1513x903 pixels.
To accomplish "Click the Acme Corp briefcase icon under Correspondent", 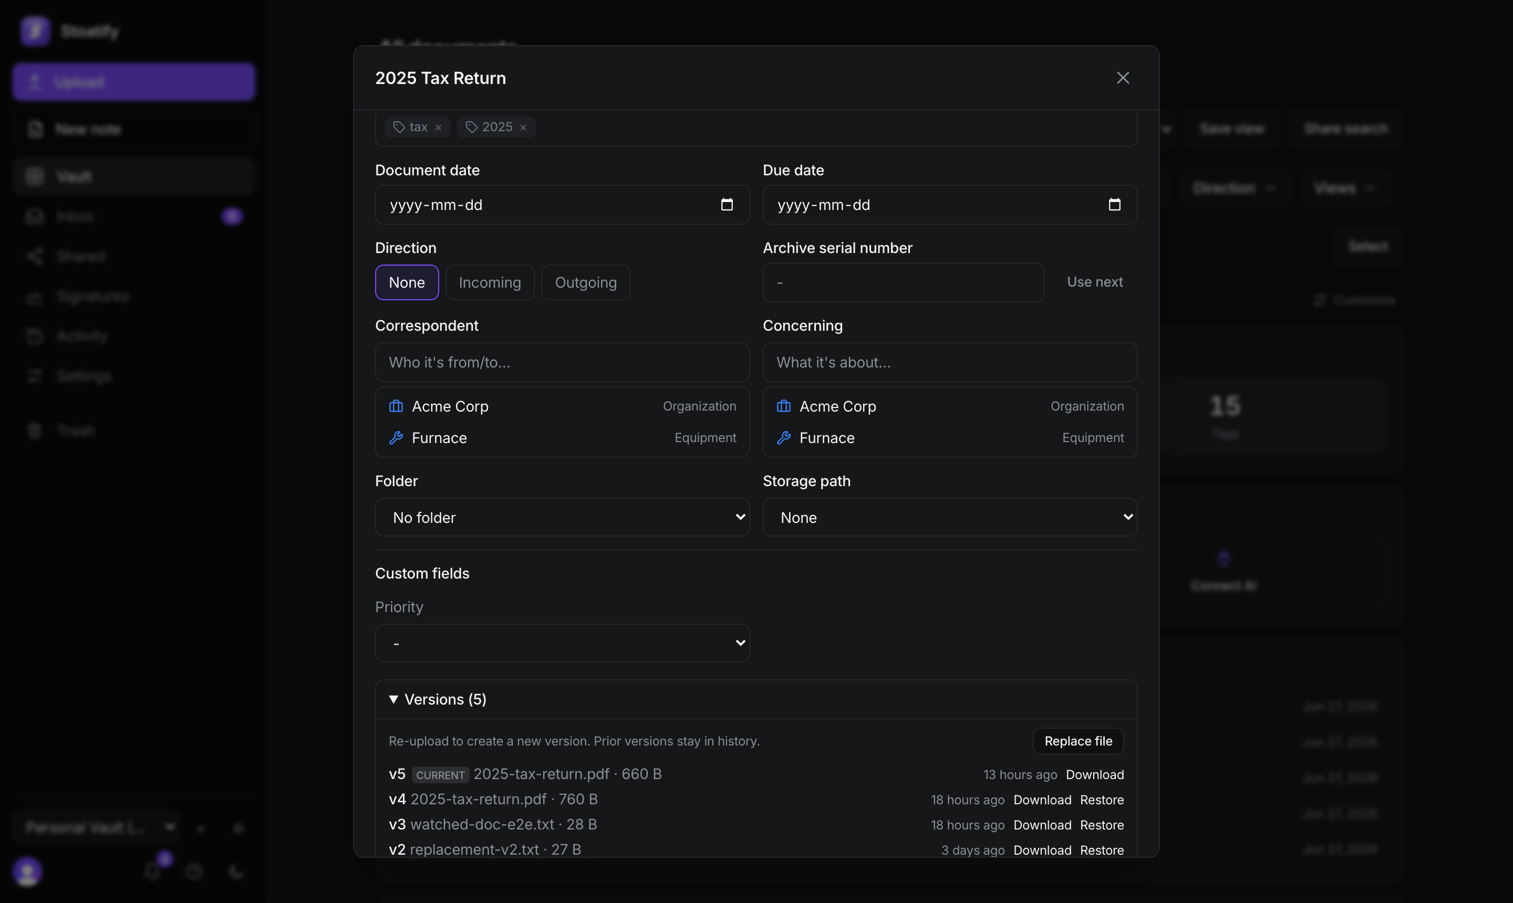I will click(396, 406).
